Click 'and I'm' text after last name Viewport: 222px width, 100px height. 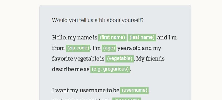point(167,38)
